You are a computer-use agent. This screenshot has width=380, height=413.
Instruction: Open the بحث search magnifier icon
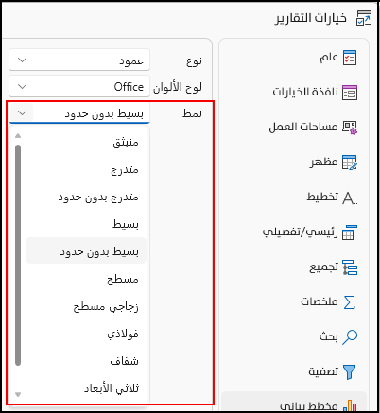[x=350, y=337]
